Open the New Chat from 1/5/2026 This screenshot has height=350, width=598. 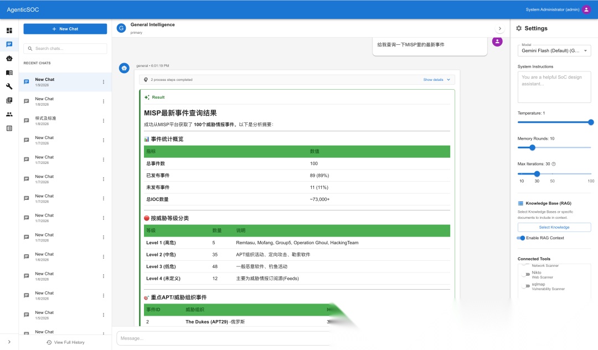[65, 315]
